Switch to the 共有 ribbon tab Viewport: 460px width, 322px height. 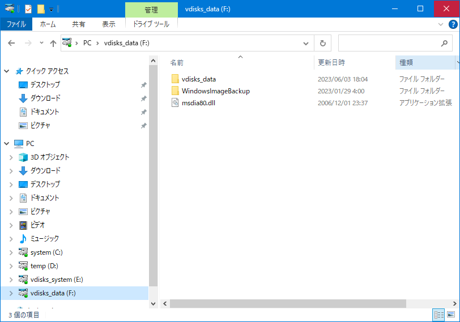tap(79, 24)
